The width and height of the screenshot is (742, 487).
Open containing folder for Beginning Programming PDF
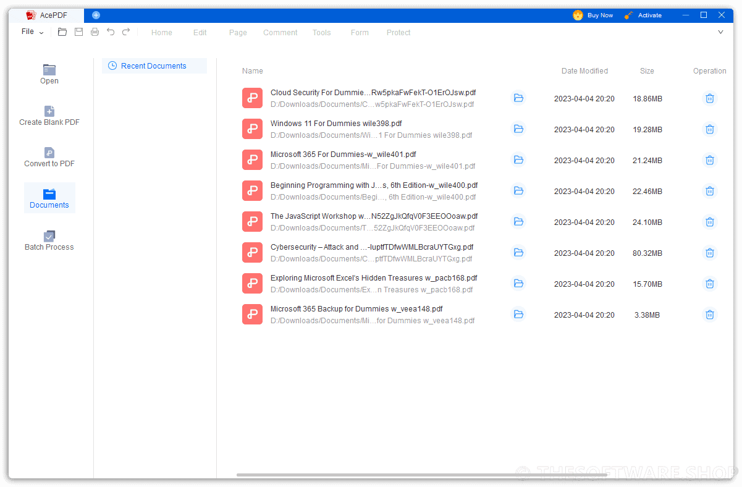(x=518, y=190)
